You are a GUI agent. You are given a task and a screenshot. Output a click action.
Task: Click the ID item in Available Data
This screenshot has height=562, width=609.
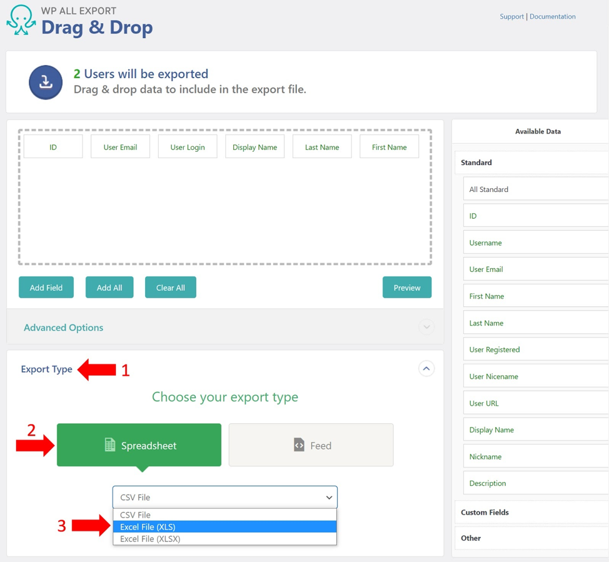(x=536, y=216)
